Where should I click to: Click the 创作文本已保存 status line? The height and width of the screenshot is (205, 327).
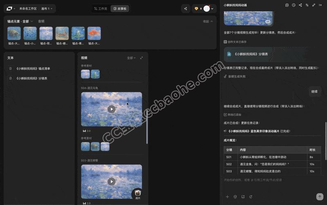click(235, 42)
